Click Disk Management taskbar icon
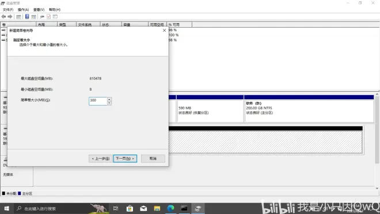380x214 pixels. point(198,208)
